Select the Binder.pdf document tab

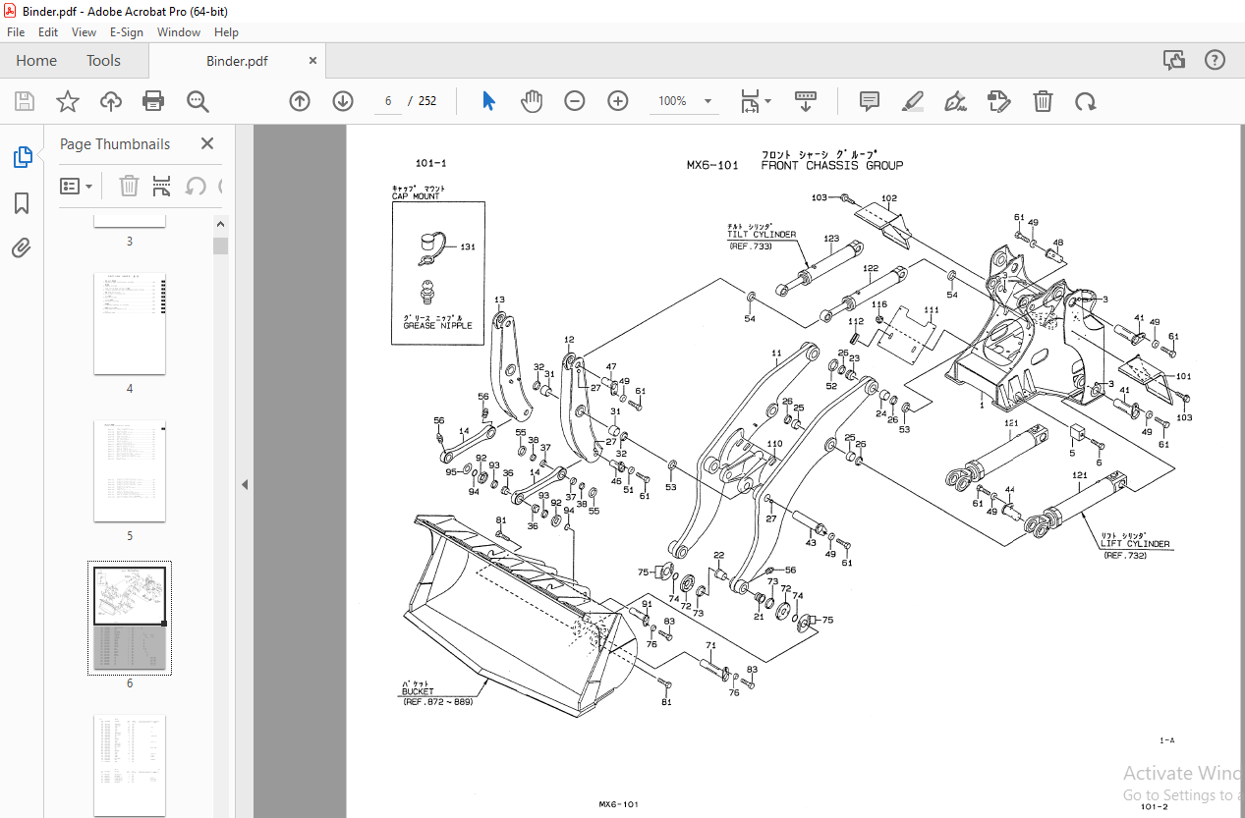(x=237, y=61)
